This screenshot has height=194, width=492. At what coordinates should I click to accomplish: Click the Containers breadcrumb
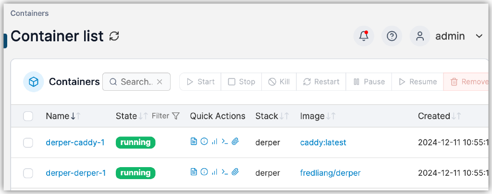(x=29, y=13)
